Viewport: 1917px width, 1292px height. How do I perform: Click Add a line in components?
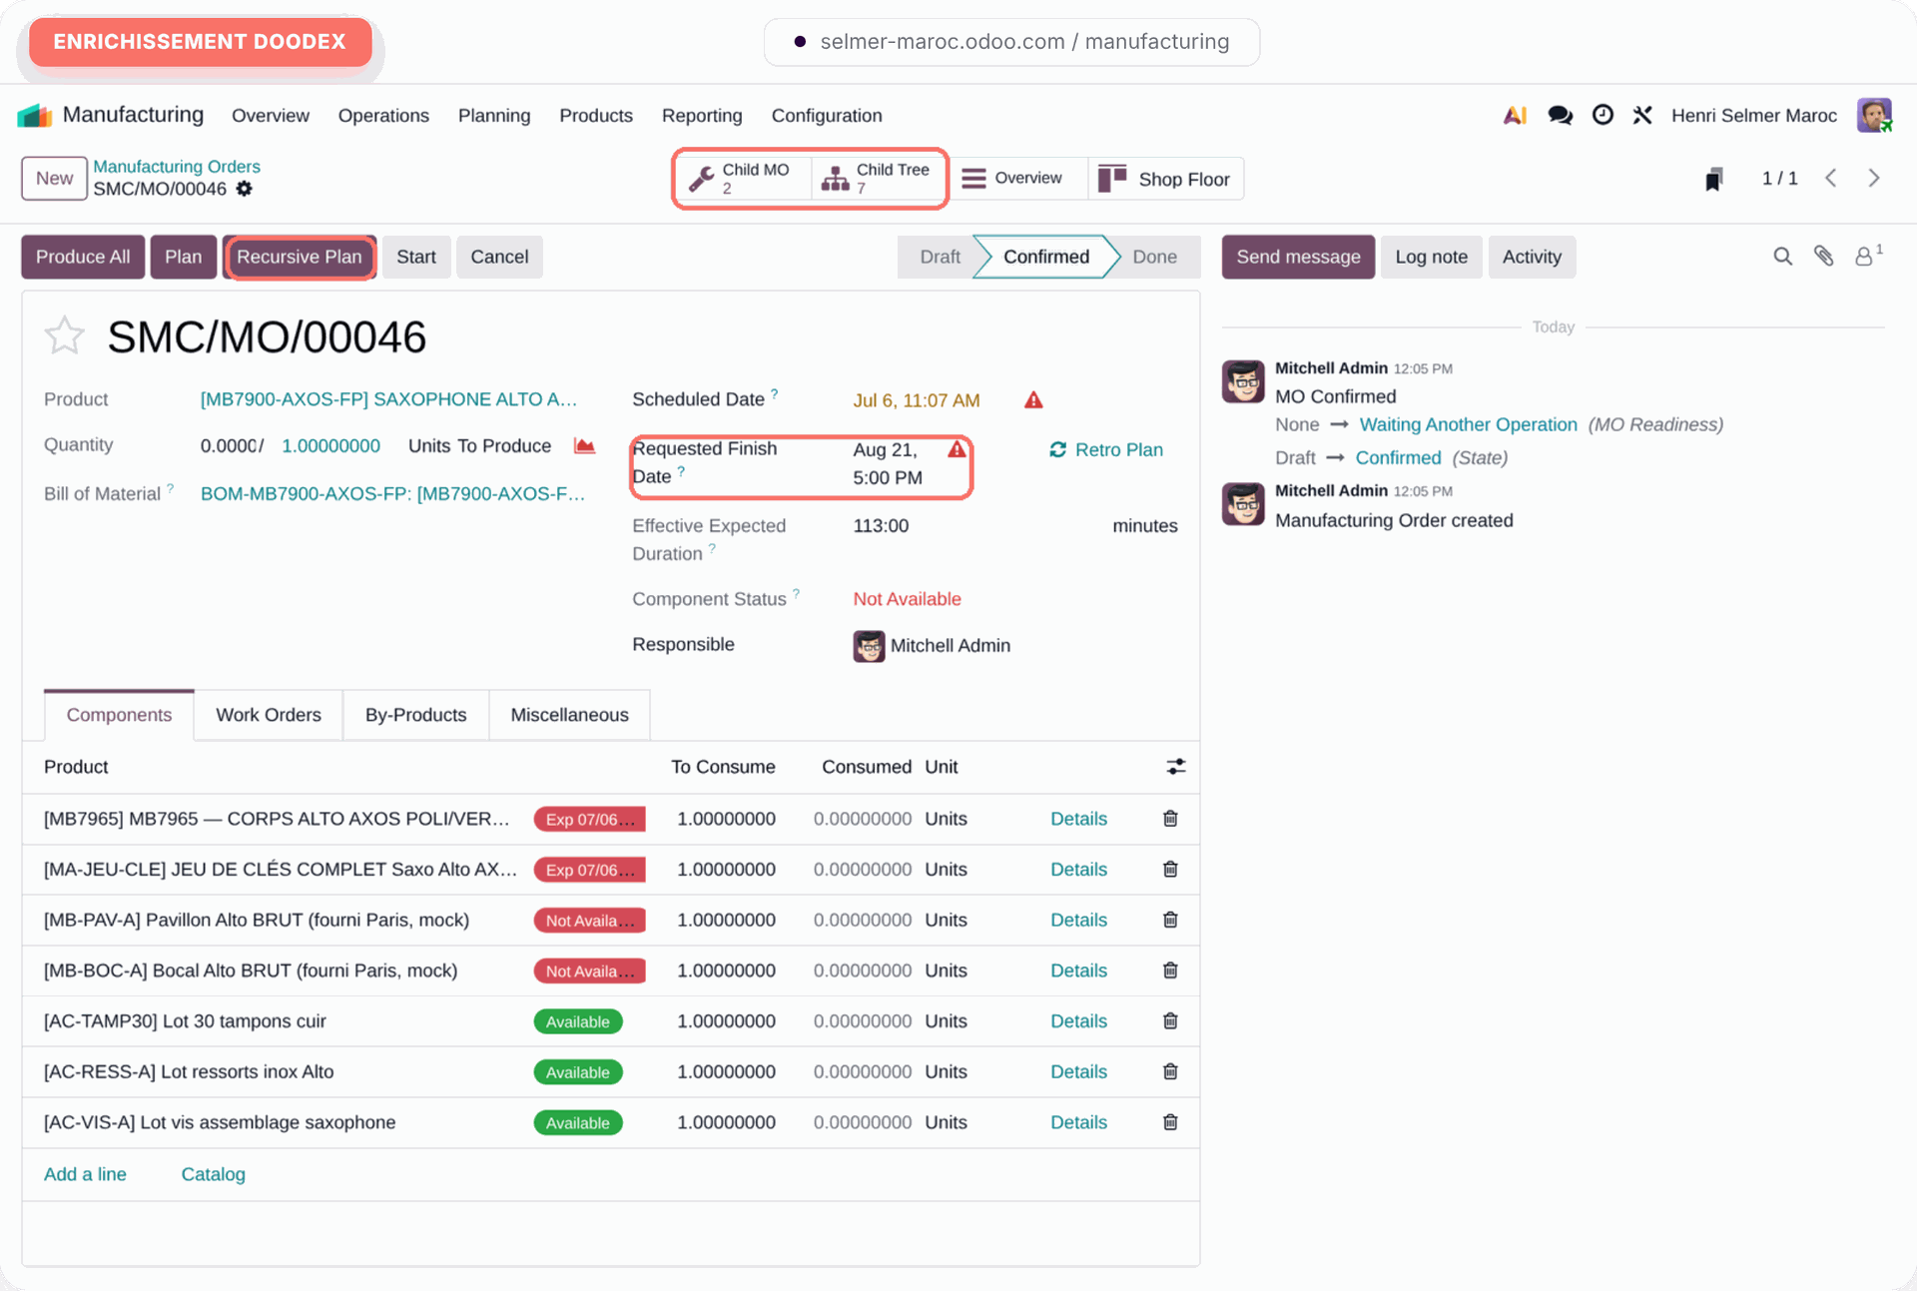[85, 1174]
